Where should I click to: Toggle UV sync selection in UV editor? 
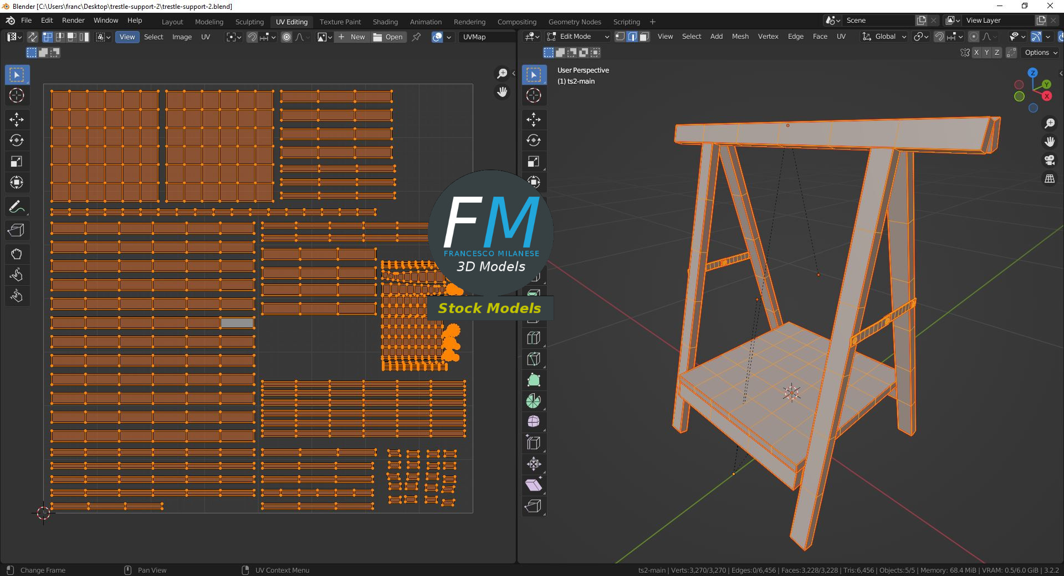click(33, 37)
